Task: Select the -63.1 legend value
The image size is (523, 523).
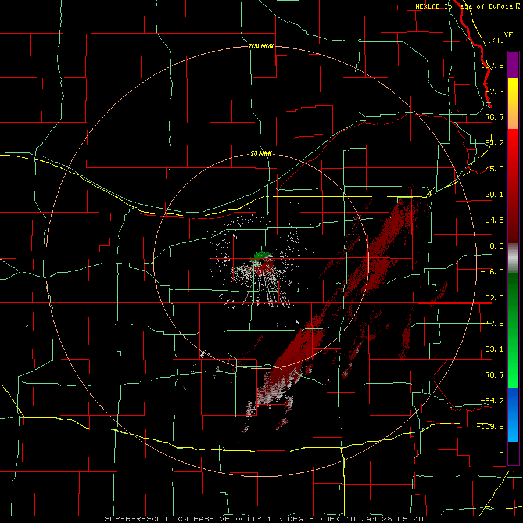Action: pyautogui.click(x=492, y=349)
